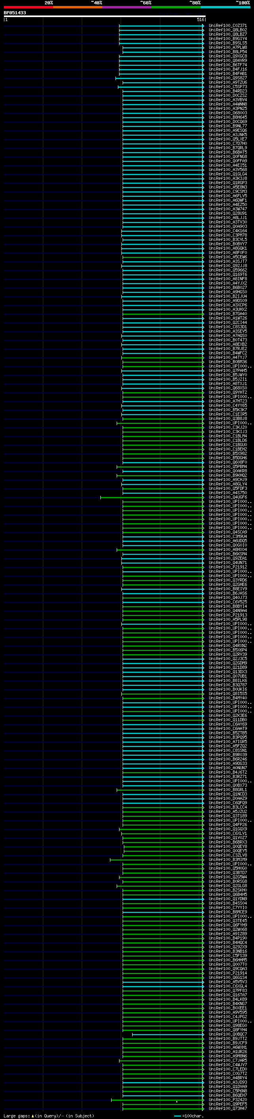Open the UniRef100_B8EIV9 hit
The image size is (254, 1119).
point(227,589)
